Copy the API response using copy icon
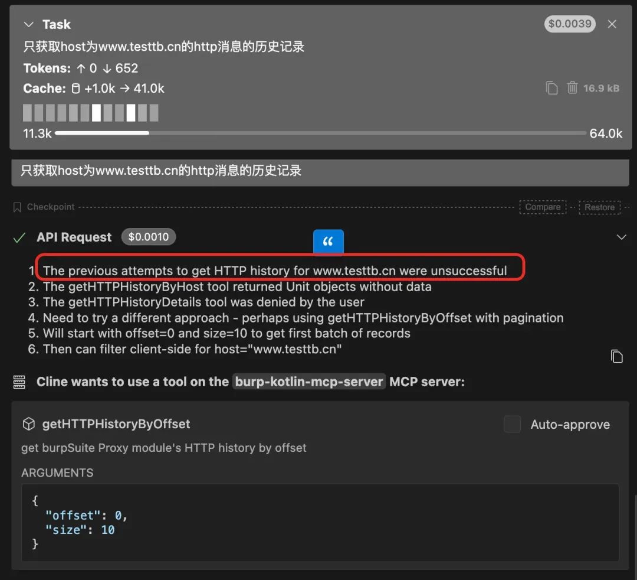Image resolution: width=637 pixels, height=580 pixels. tap(617, 356)
